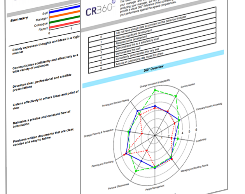This screenshot has width=245, height=194.
Task: Click 'Develops clear, professional and credible presentations'
Action: [x=42, y=83]
